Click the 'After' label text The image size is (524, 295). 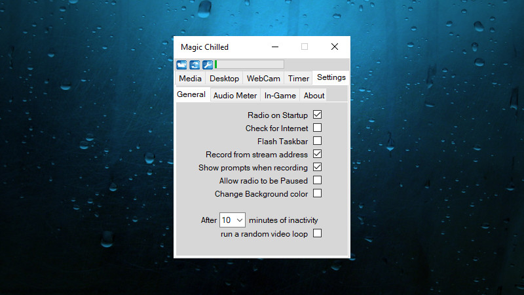coord(209,220)
